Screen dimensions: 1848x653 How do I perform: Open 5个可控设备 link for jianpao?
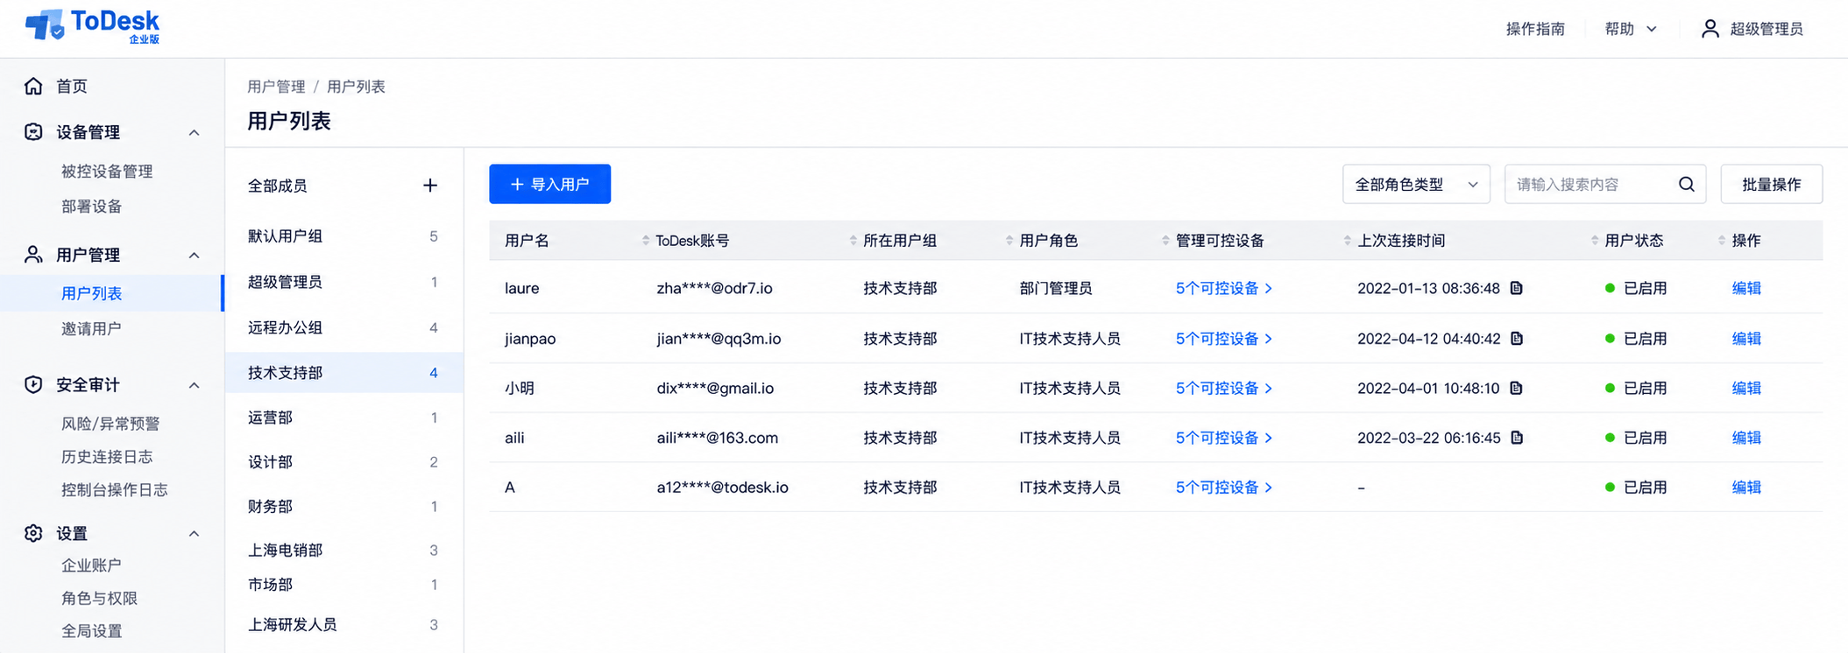[1223, 339]
